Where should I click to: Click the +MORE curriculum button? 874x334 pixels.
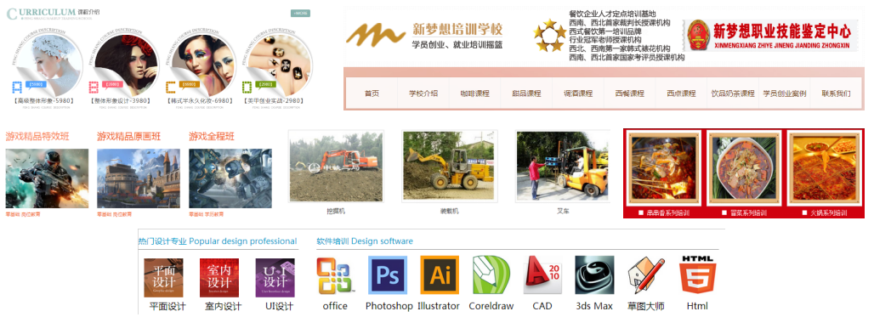300,14
